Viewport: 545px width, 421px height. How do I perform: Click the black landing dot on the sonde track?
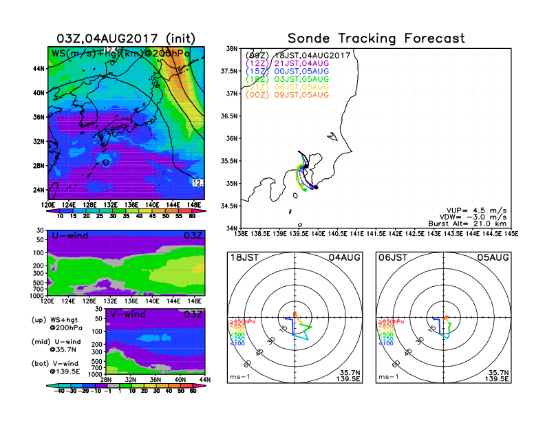point(316,188)
